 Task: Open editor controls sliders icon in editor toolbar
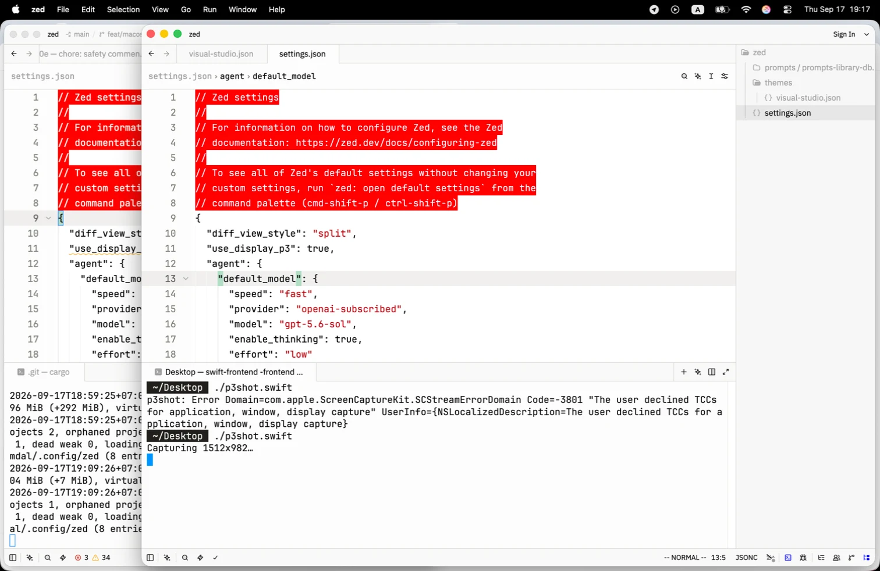[725, 76]
